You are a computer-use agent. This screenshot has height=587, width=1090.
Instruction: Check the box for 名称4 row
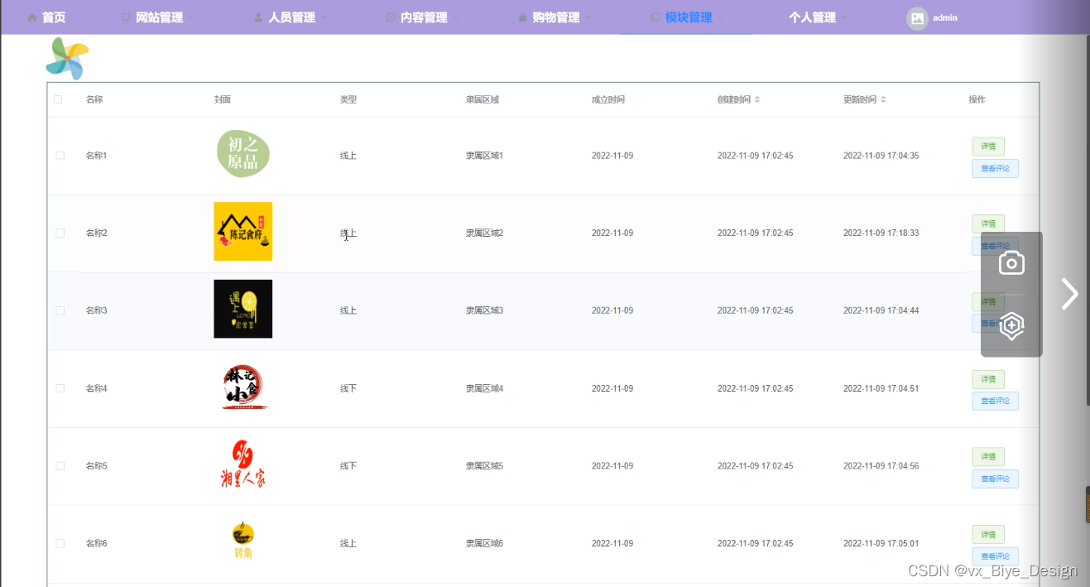tap(60, 388)
